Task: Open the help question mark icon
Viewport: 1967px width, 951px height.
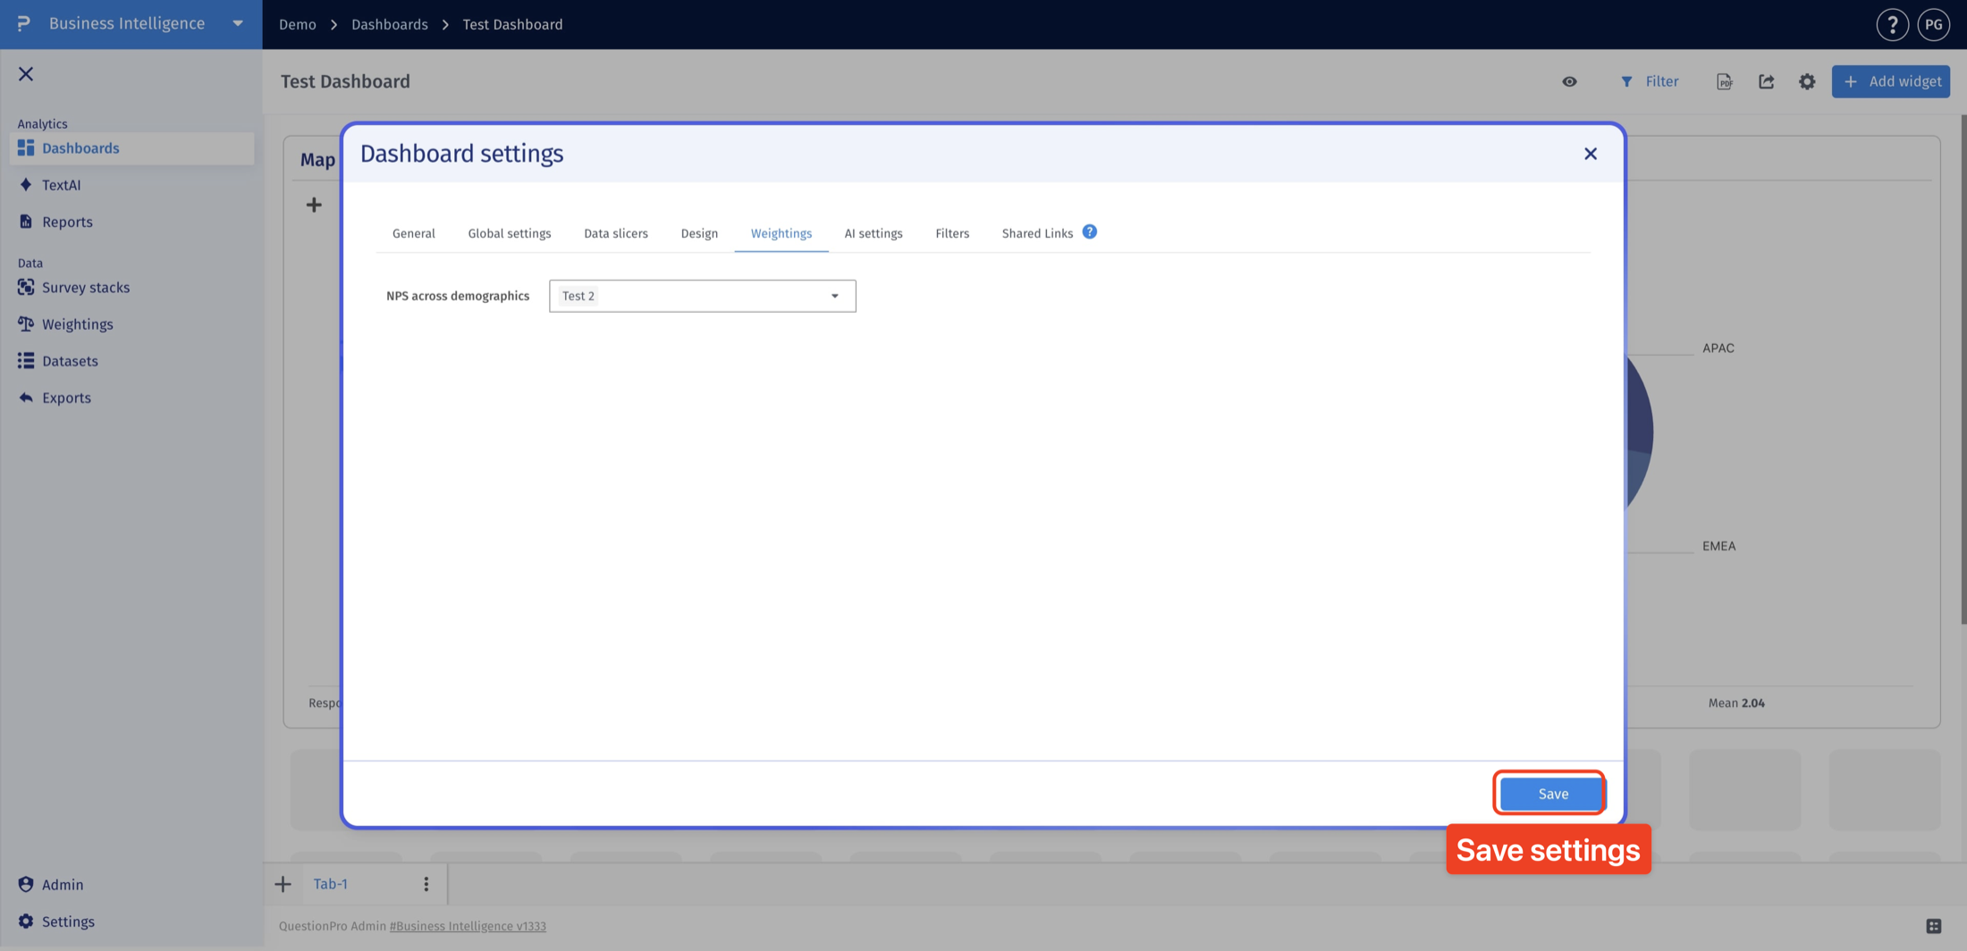Action: coord(1892,25)
